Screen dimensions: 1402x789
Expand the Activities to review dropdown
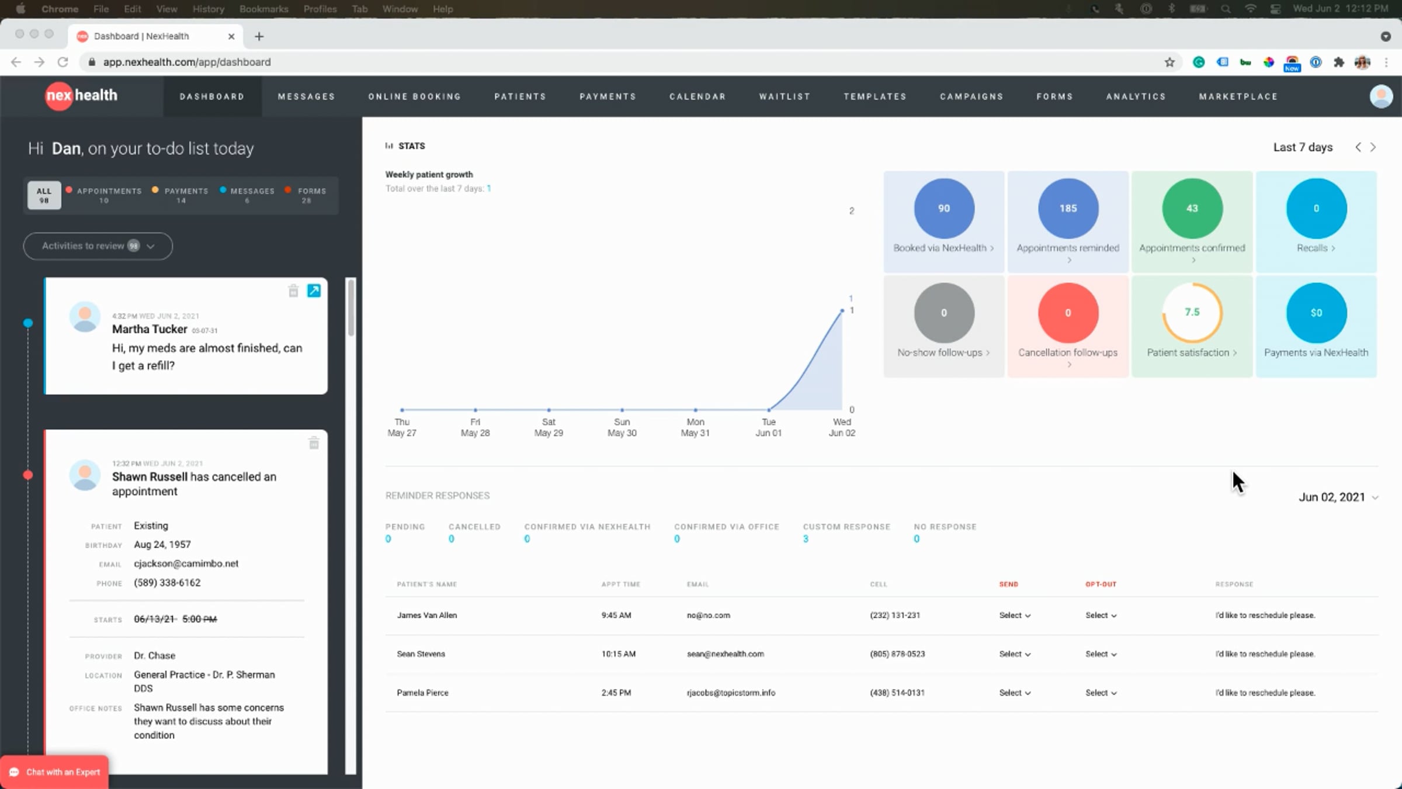click(98, 246)
